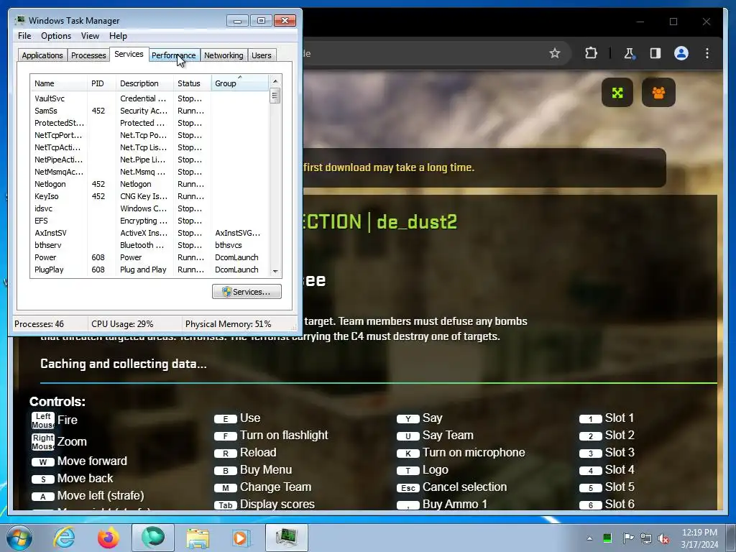Image resolution: width=736 pixels, height=552 pixels.
Task: Select the EFS service row
Action: [149, 221]
